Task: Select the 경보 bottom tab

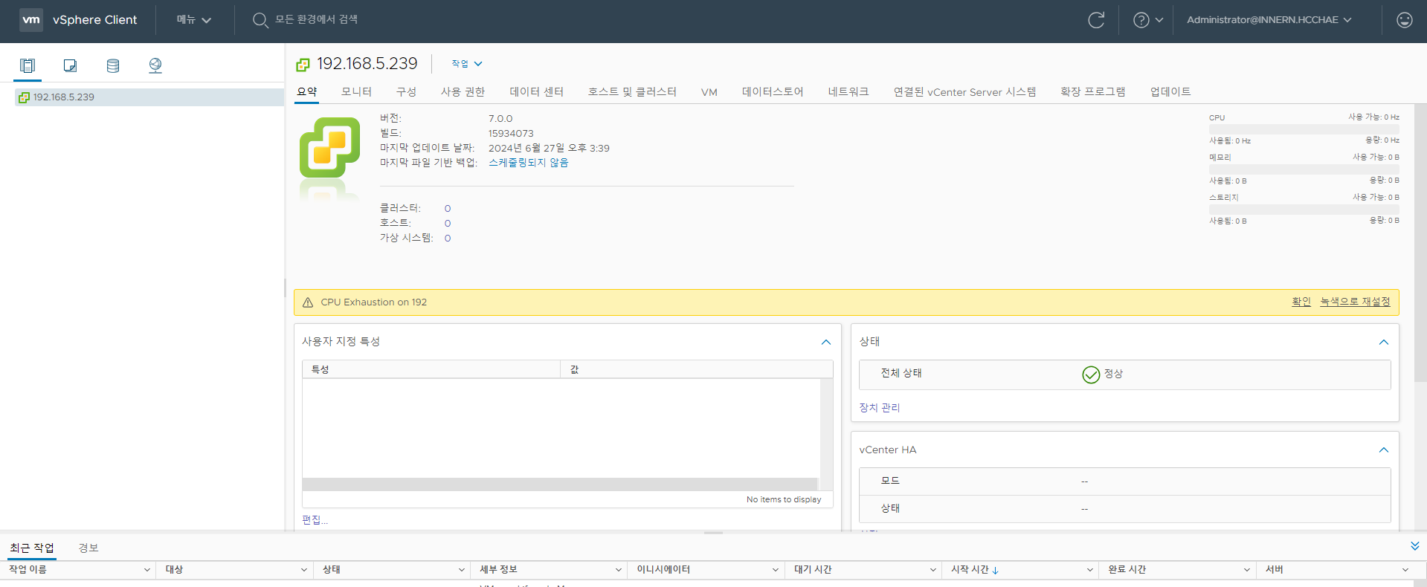Action: pos(88,548)
